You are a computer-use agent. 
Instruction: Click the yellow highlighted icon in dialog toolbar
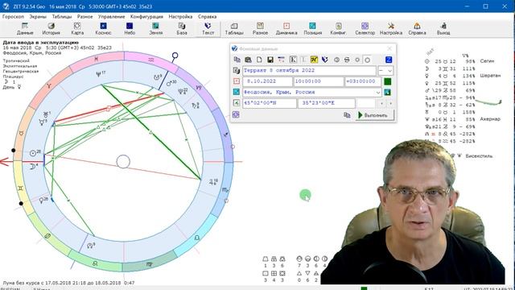[314, 60]
